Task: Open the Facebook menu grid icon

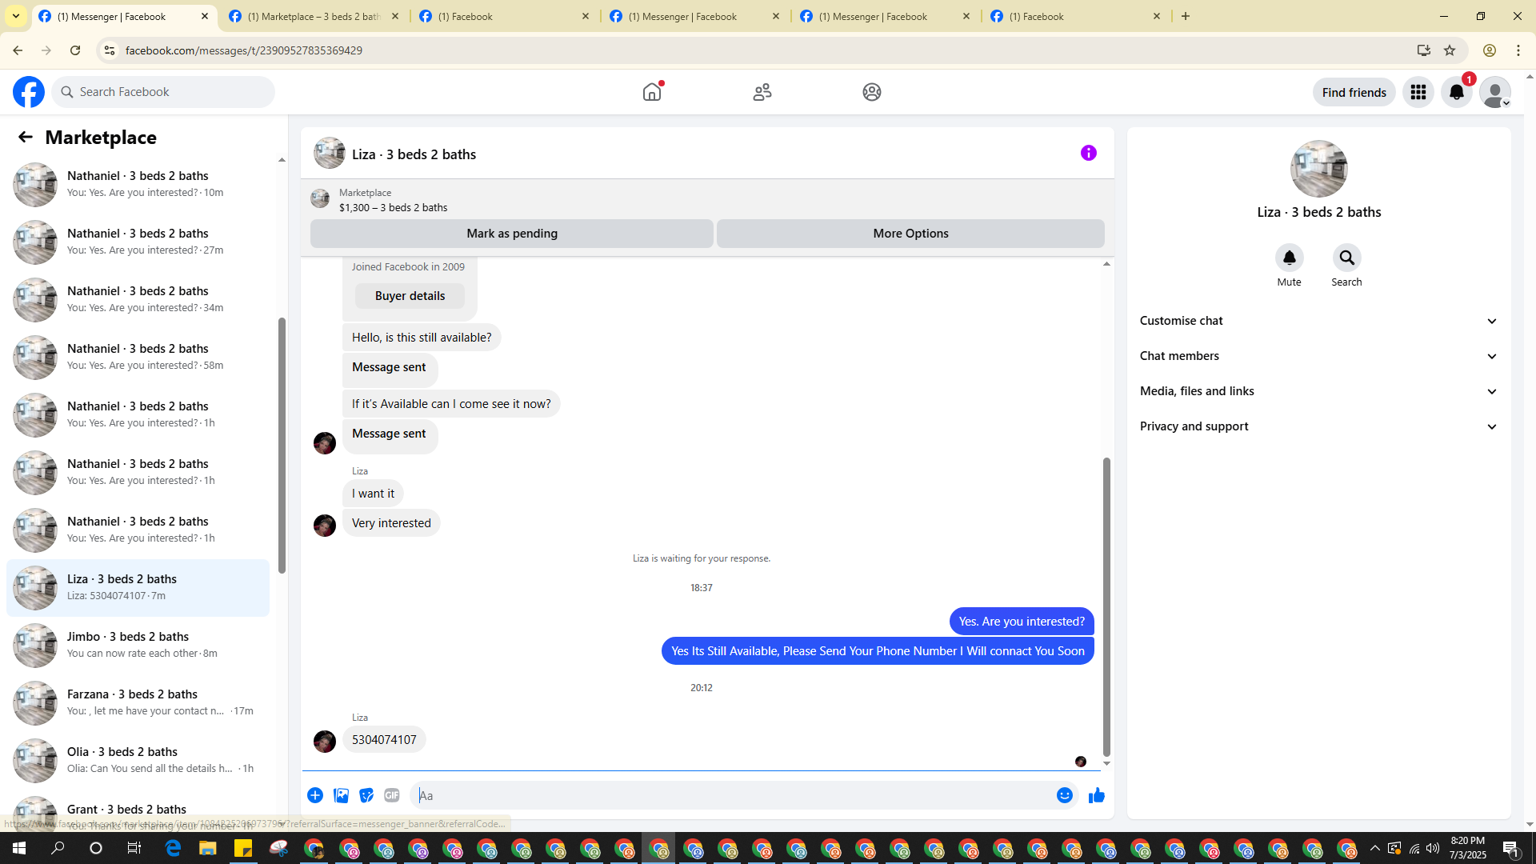Action: pyautogui.click(x=1418, y=93)
